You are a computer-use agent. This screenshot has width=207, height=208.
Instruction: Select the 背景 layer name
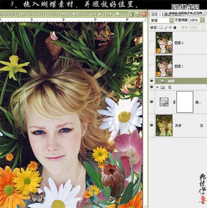tap(178, 126)
